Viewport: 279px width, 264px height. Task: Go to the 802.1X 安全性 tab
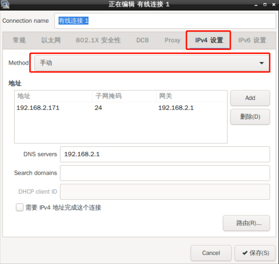click(98, 40)
